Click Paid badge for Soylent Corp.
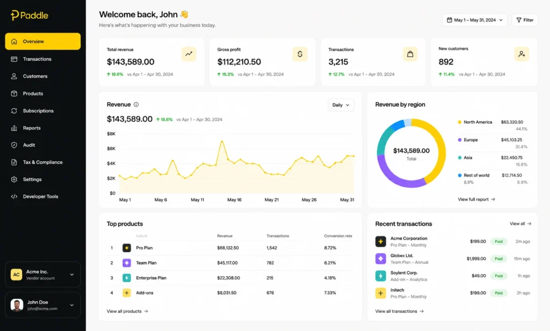550x331 pixels. [499, 276]
